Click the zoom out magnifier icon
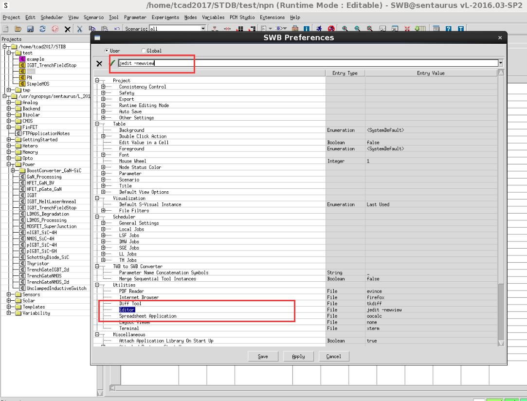Viewport: 527px width, 401px height. [x=357, y=29]
